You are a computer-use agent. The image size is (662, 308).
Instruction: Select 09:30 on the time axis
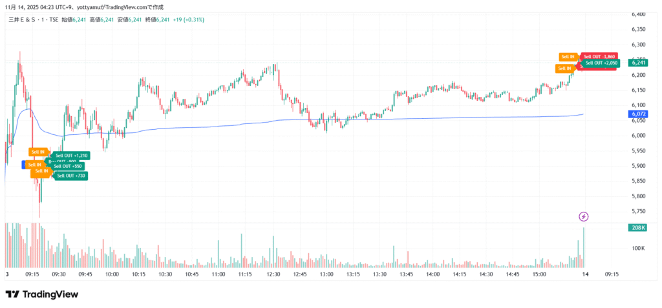(59, 274)
